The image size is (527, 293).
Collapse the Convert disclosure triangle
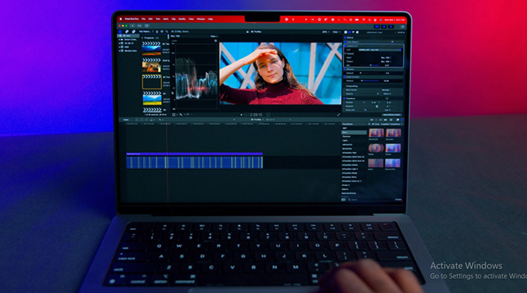[x=345, y=53]
